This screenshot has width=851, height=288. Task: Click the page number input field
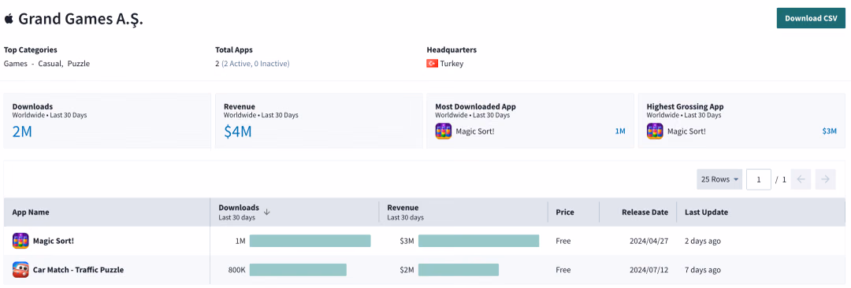coord(759,179)
